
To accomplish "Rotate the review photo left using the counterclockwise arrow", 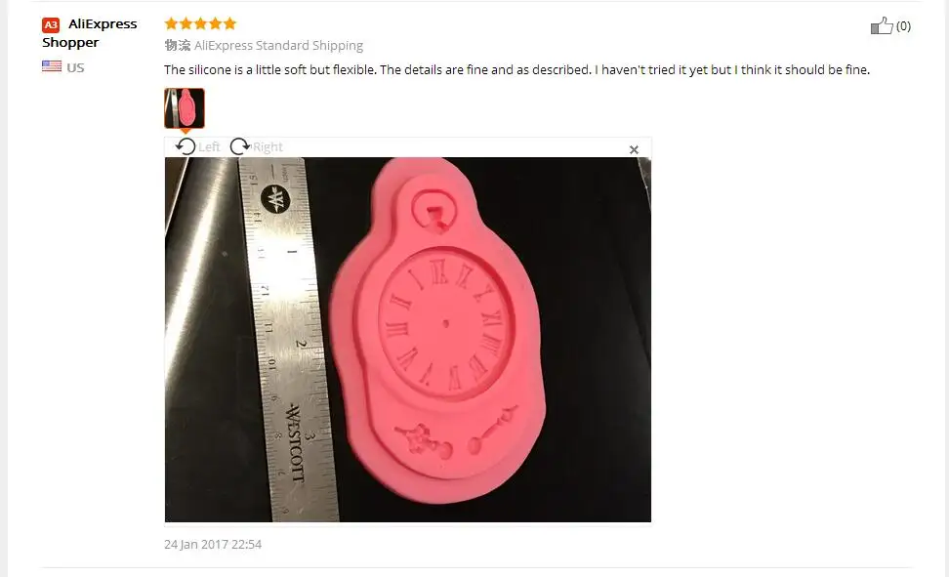I will [x=186, y=146].
